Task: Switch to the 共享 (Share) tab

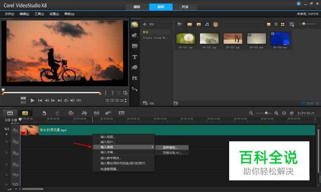Action: pyautogui.click(x=185, y=7)
